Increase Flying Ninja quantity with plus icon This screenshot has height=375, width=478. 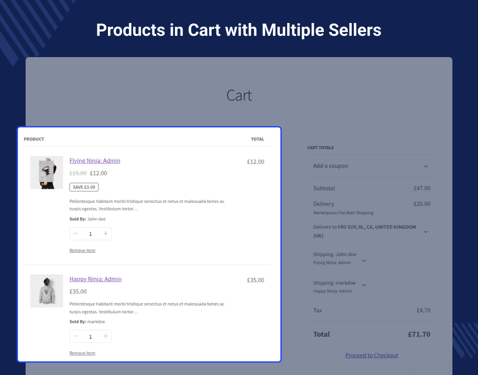click(105, 234)
